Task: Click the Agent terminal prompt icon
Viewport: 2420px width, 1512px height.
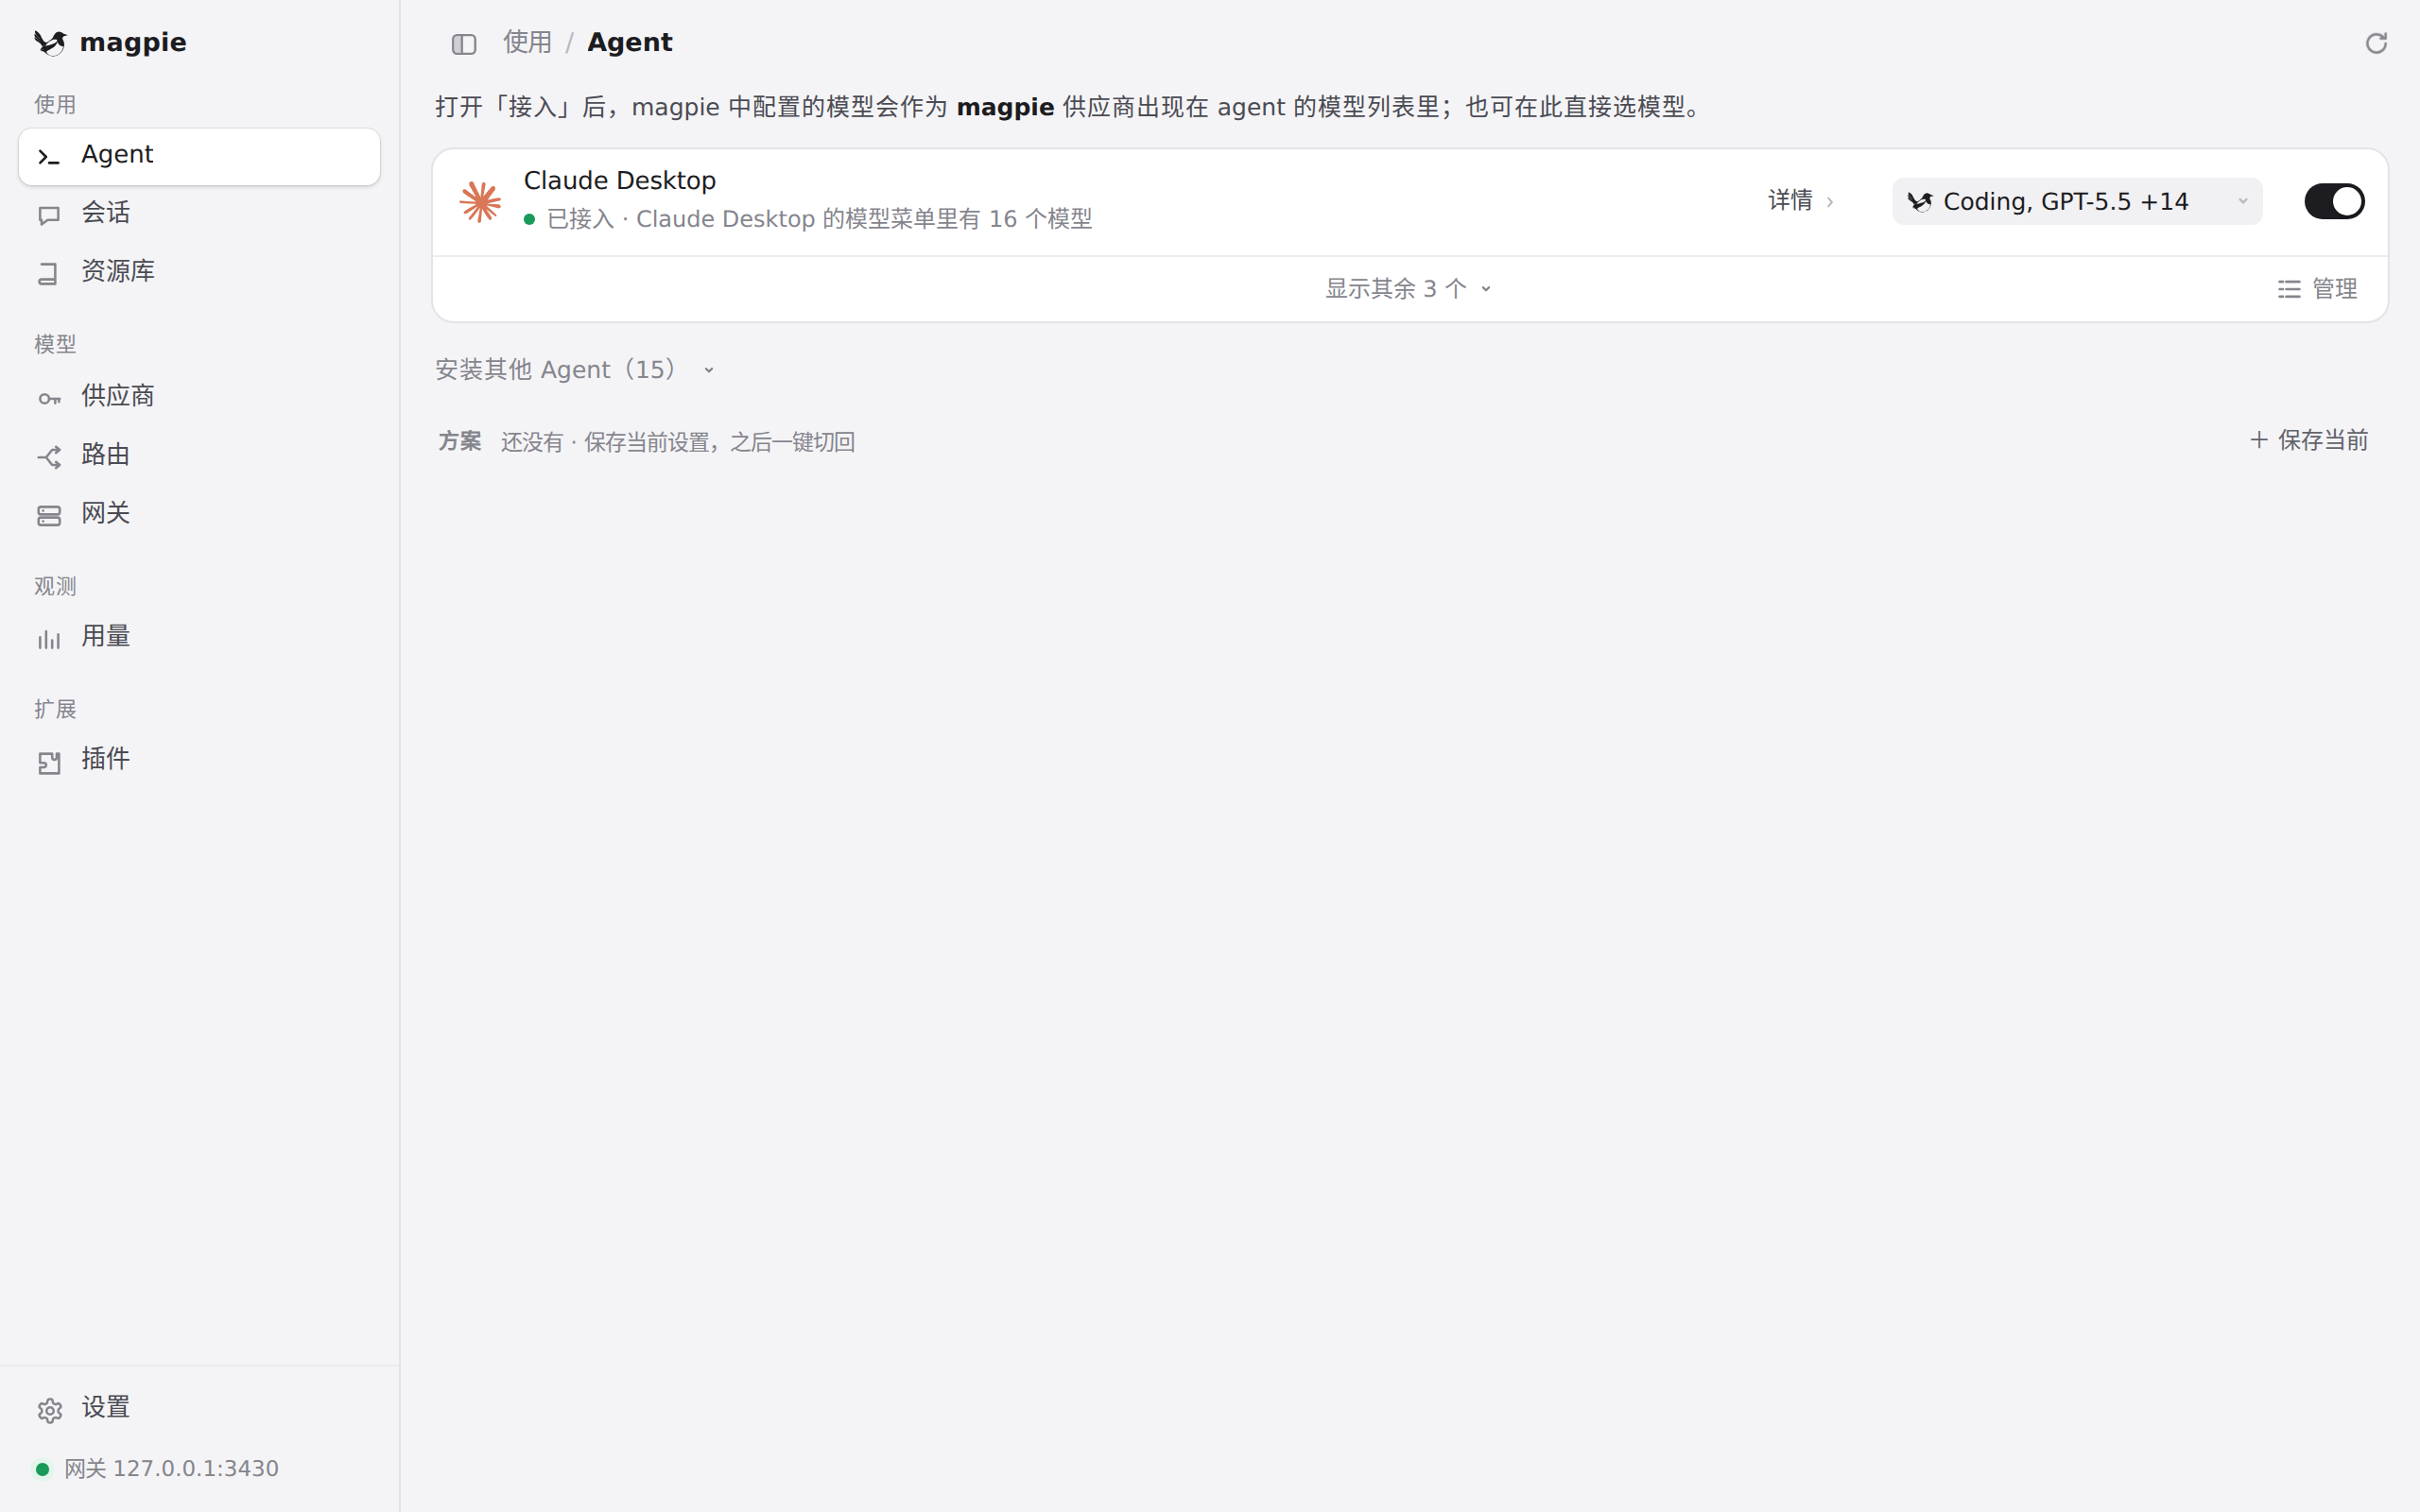Action: pos(49,156)
